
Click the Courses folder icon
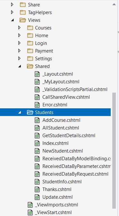click(30, 28)
